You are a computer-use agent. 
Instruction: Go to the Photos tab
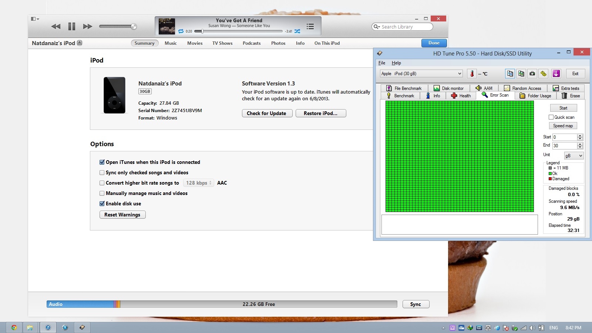click(x=278, y=43)
